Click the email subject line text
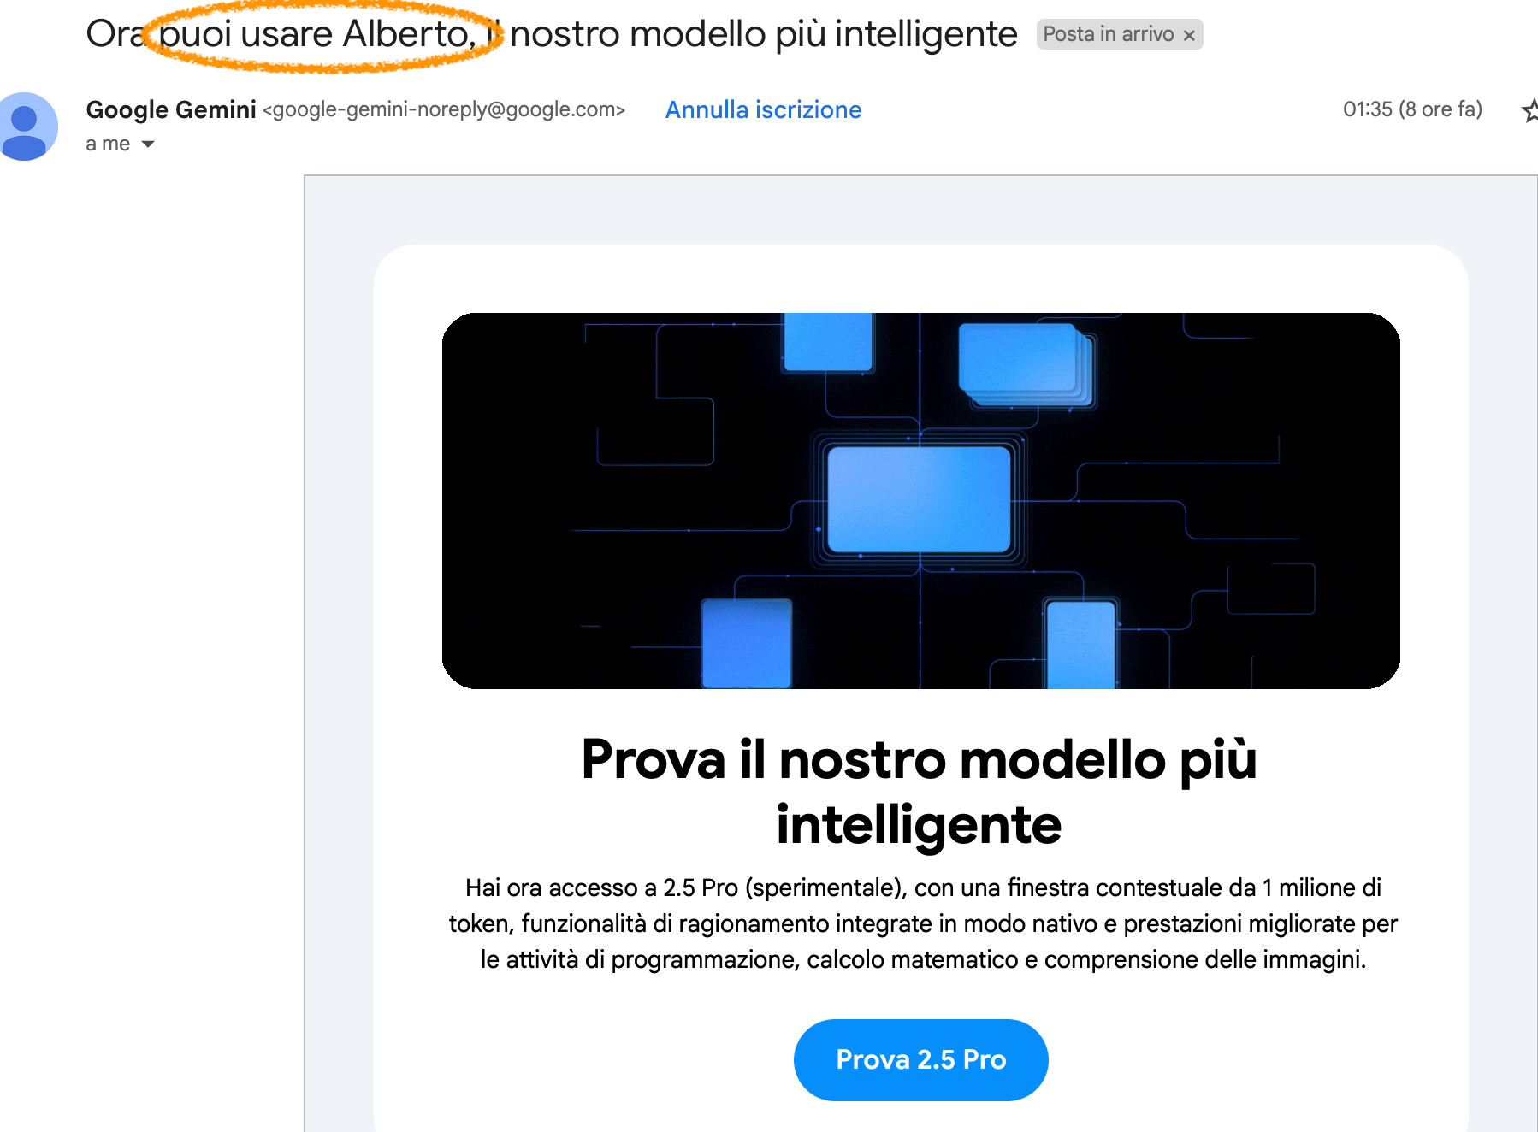 point(552,34)
